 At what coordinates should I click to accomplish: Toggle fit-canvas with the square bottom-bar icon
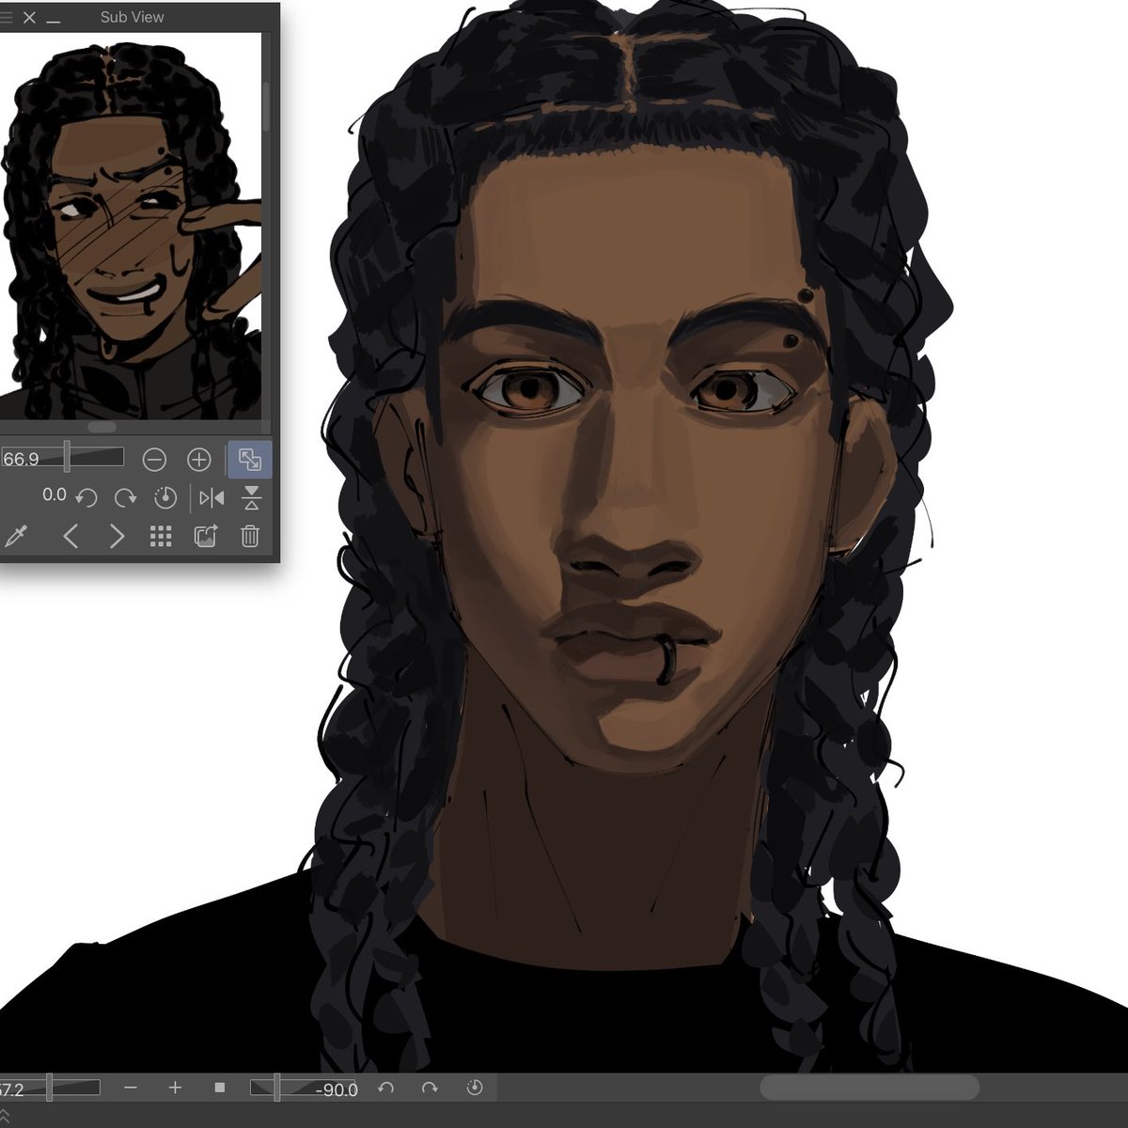pos(218,1088)
